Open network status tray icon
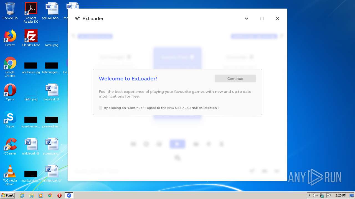 (x=322, y=195)
